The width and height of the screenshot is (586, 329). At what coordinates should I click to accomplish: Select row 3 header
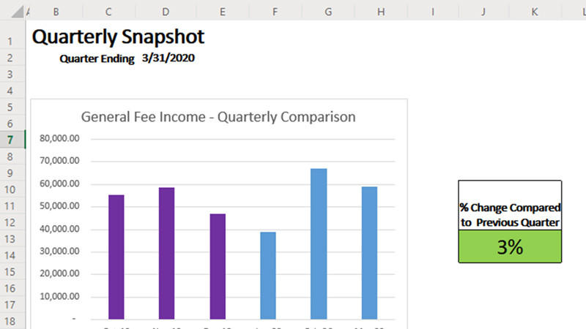pyautogui.click(x=10, y=75)
